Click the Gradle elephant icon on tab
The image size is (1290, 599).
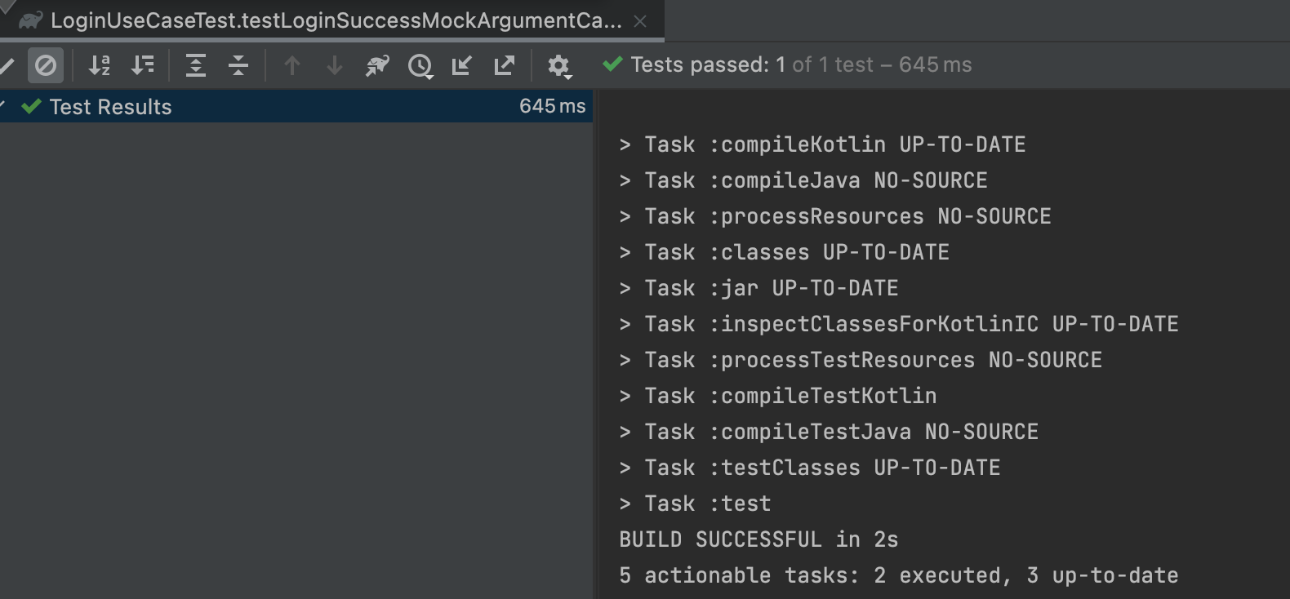coord(30,20)
